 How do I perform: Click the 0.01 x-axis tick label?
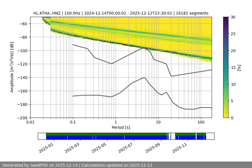[30, 122]
